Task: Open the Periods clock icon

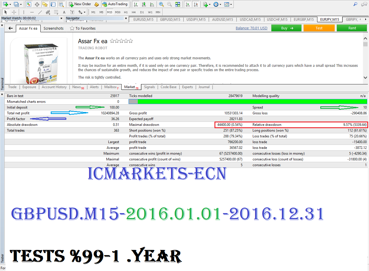Action: (216, 4)
